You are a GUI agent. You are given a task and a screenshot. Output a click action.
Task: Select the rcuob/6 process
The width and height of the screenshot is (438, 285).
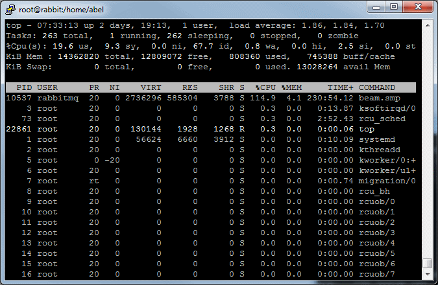377,264
